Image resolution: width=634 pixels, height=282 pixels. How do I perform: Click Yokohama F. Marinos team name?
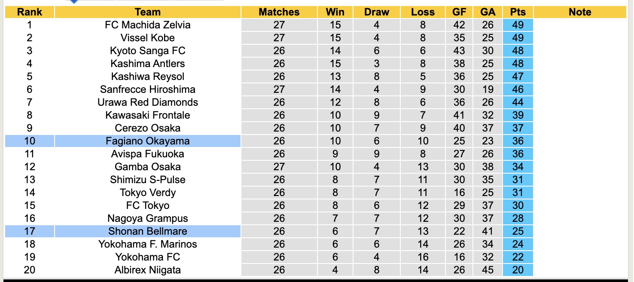tap(147, 244)
